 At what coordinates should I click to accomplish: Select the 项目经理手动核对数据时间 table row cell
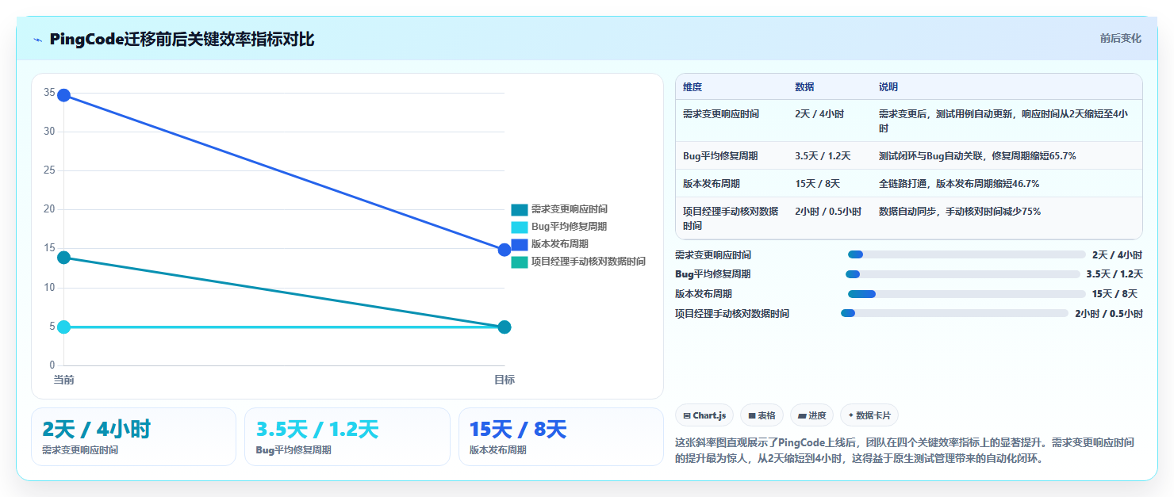[731, 218]
